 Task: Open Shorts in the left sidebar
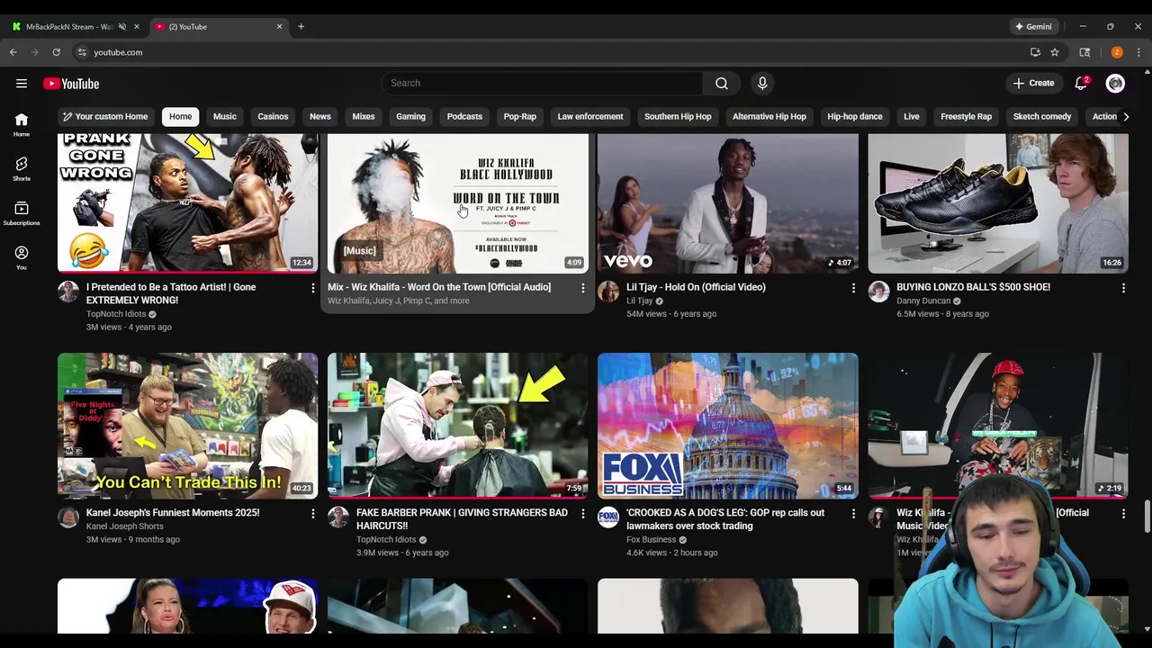click(22, 168)
